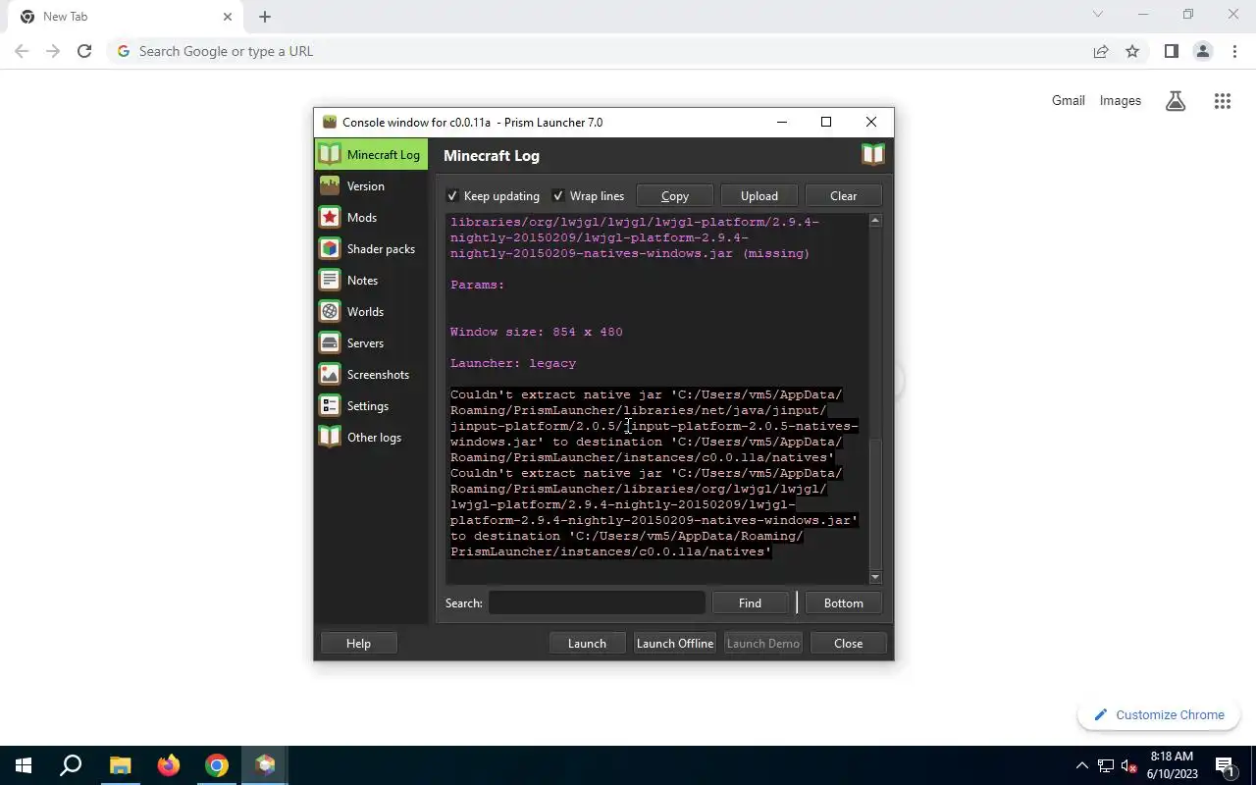This screenshot has width=1256, height=785.
Task: Open Search Labs flask icon
Action: pos(1176,100)
